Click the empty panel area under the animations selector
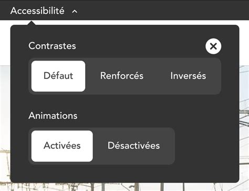 [x=124, y=173]
